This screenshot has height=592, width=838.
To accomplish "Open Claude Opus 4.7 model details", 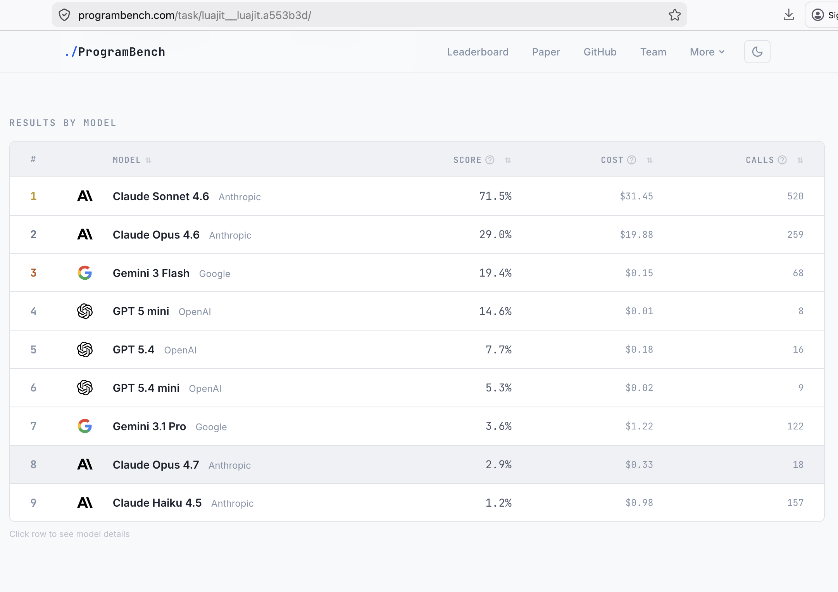I will coord(156,465).
